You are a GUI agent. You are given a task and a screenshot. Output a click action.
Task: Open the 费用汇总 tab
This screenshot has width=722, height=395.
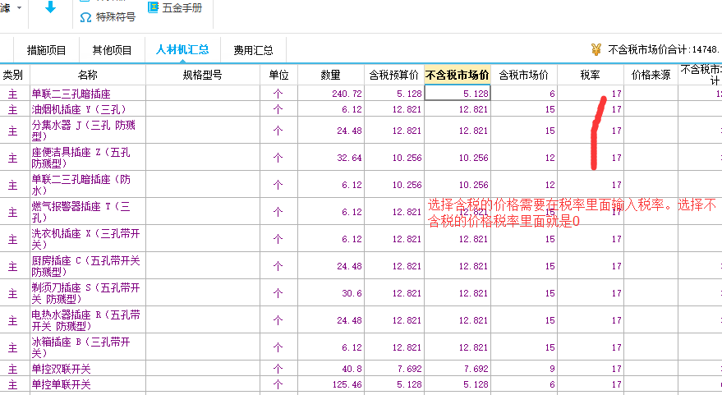click(253, 50)
